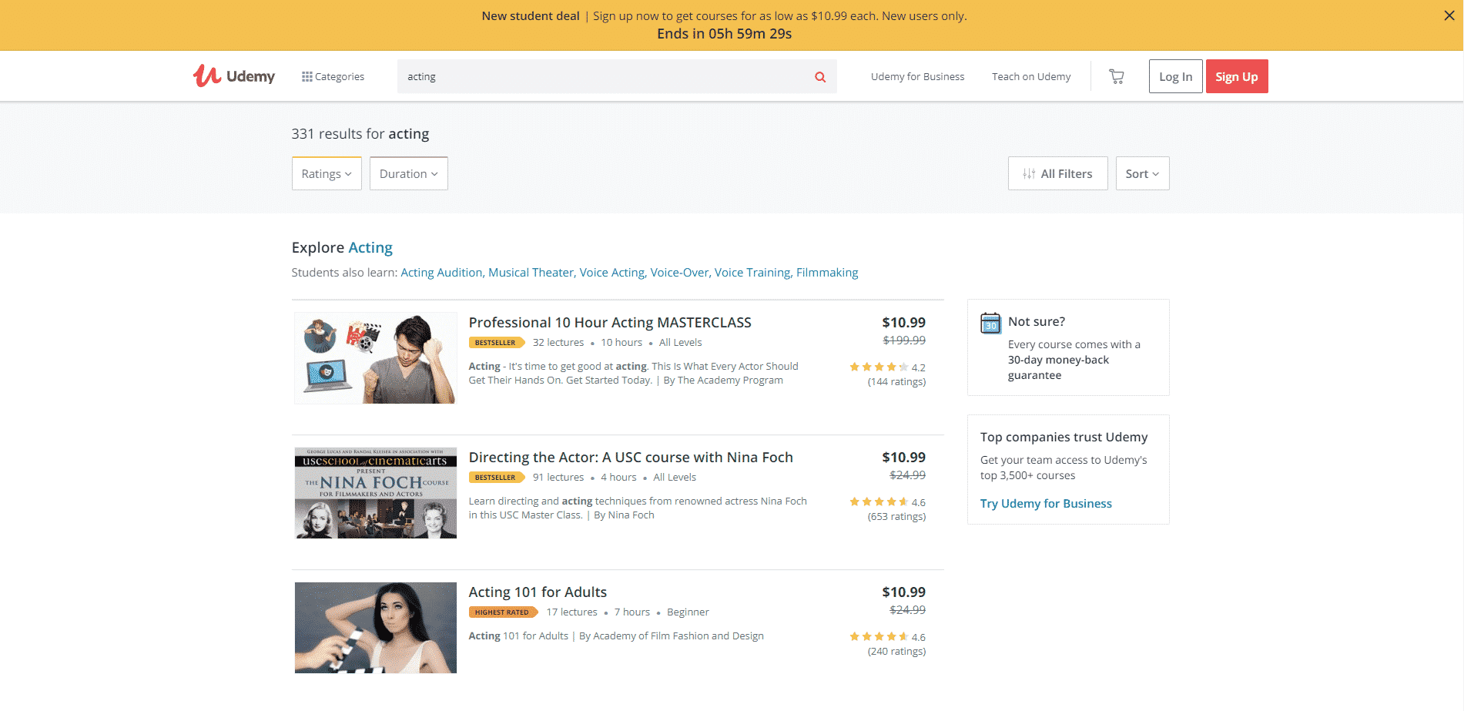The image size is (1464, 711).
Task: Click '(240 ratings)' text
Action: click(896, 652)
